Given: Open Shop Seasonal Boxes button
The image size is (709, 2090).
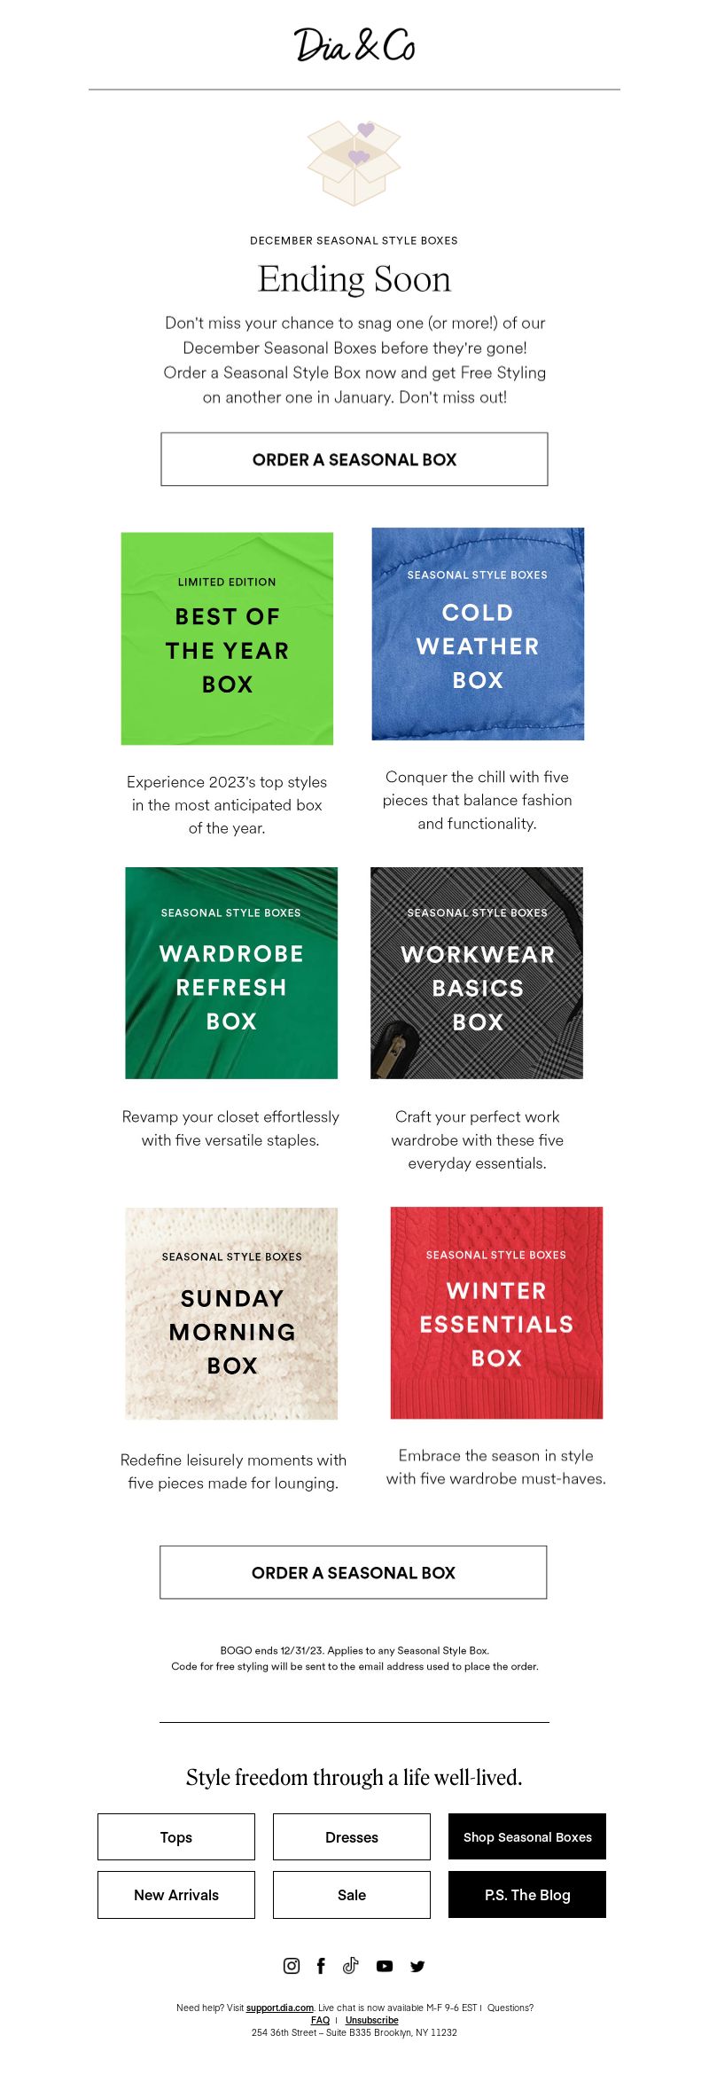Looking at the screenshot, I should (527, 1836).
